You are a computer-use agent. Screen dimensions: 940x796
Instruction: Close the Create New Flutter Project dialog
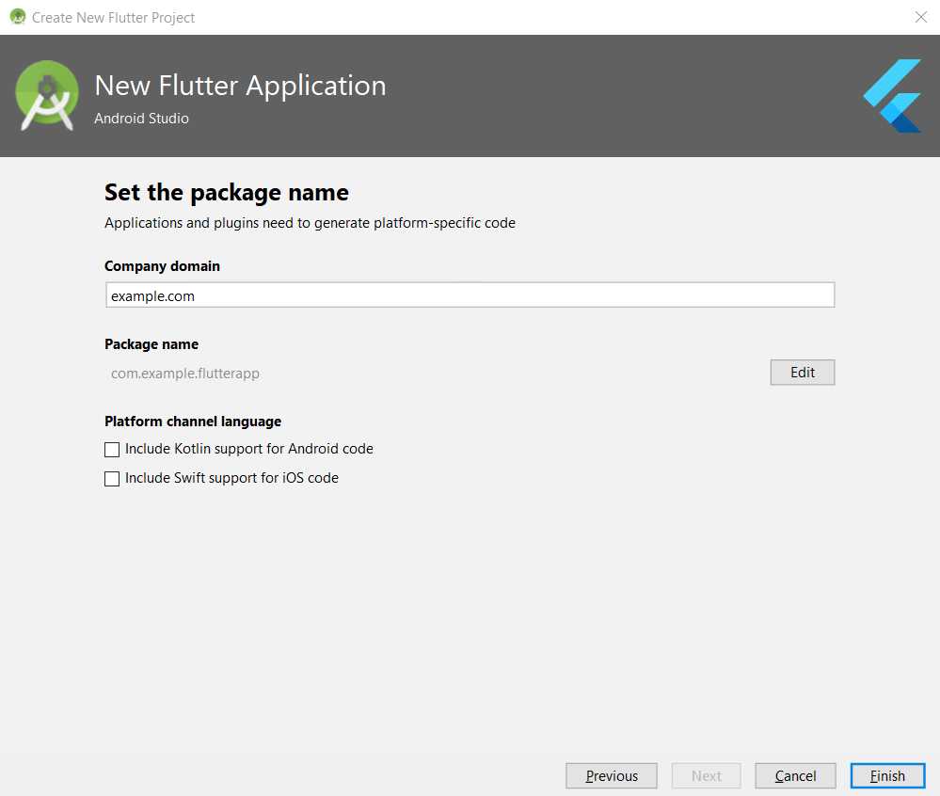(920, 16)
